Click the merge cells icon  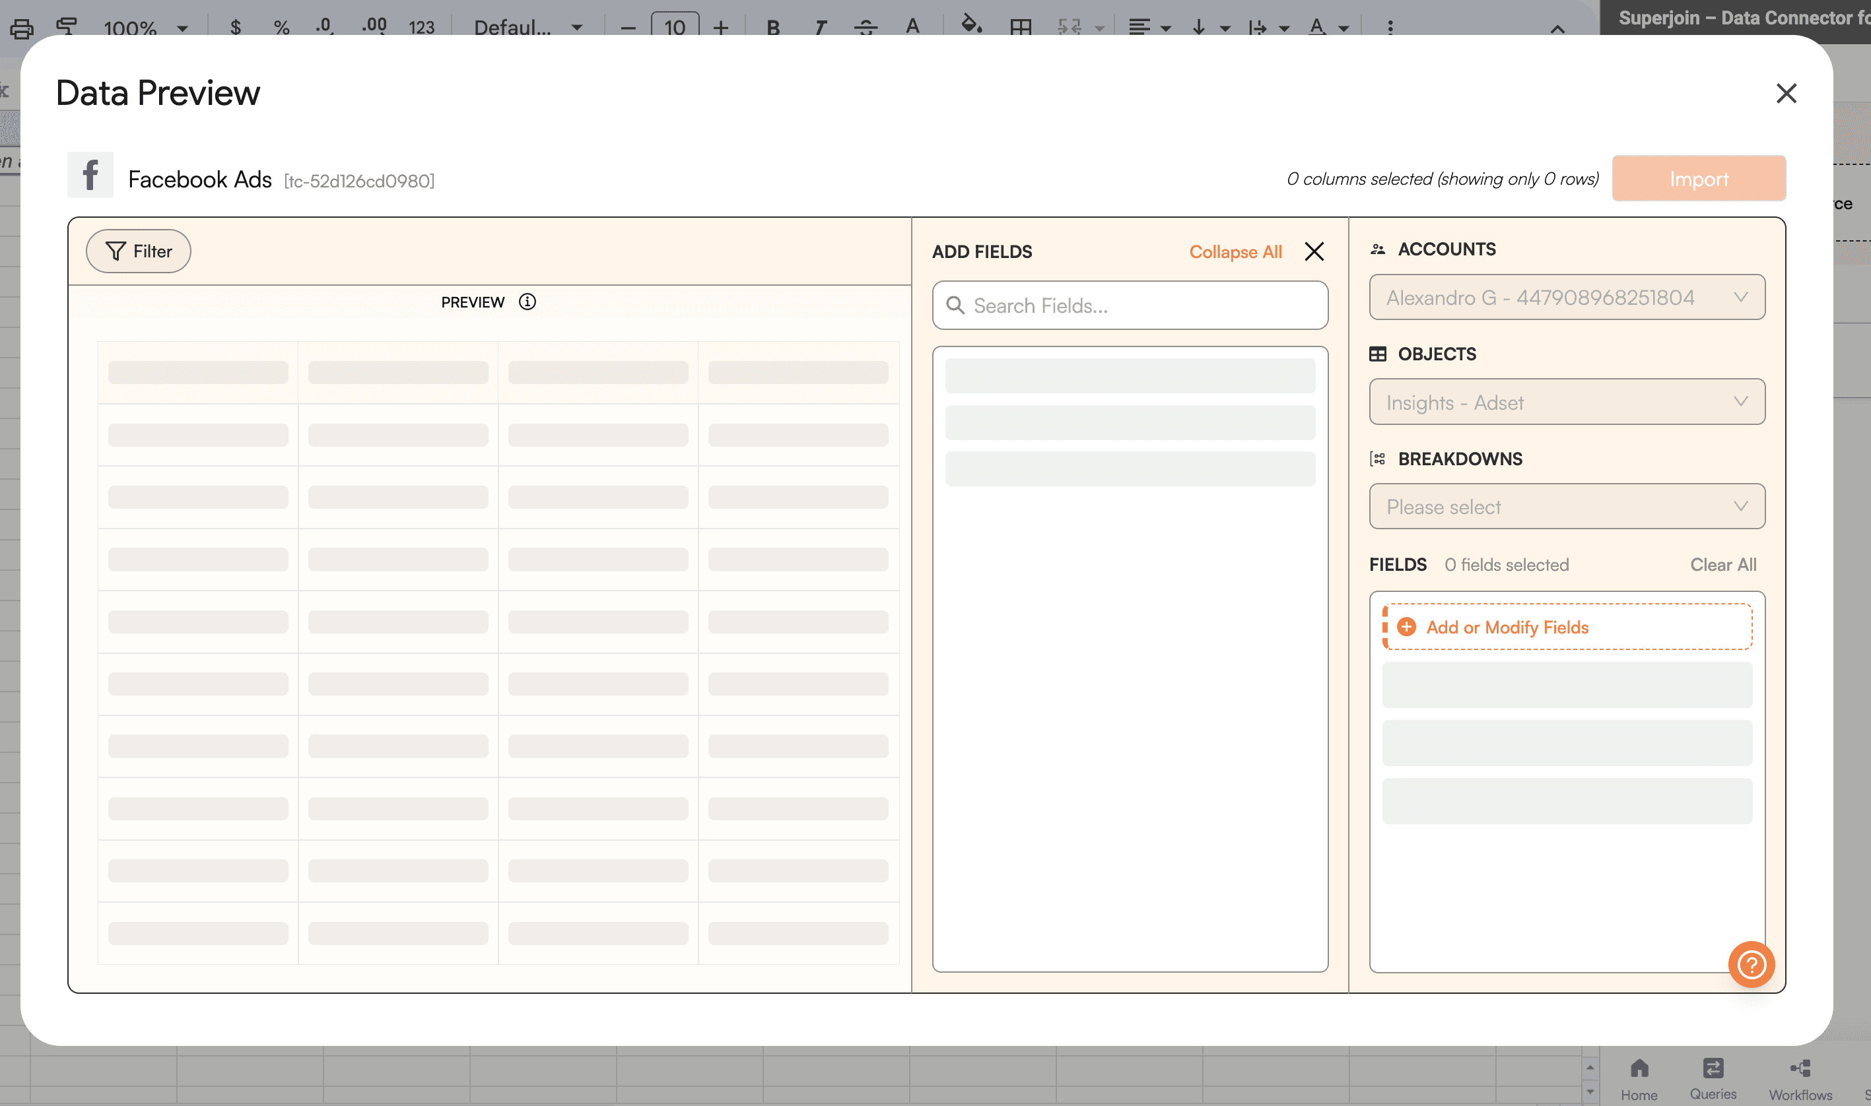[x=1070, y=28]
